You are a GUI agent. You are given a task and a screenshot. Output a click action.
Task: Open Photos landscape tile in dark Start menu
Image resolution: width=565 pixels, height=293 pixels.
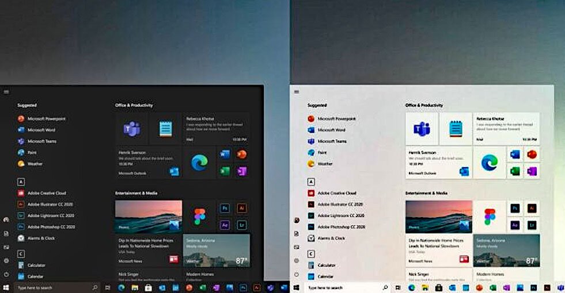(x=149, y=217)
